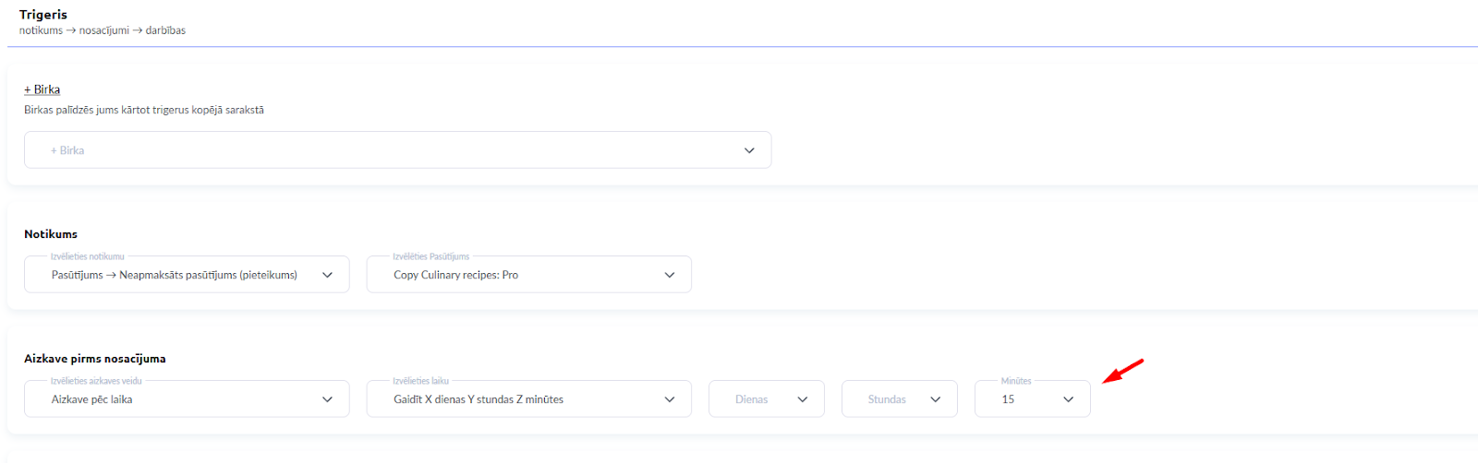
Task: Open the 'Izvēlieties notikumu' event dropdown
Action: [x=176, y=275]
